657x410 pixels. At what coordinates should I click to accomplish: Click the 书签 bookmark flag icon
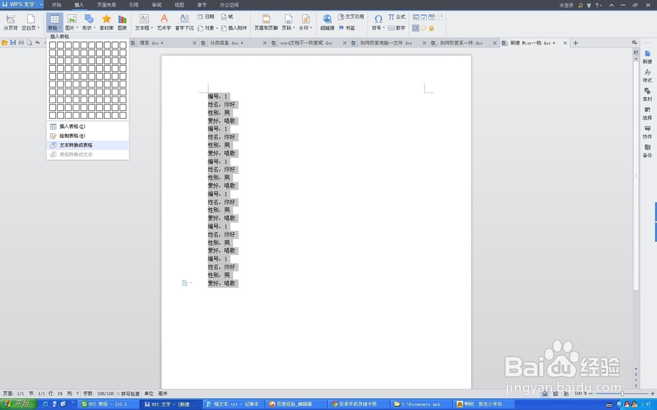(341, 28)
